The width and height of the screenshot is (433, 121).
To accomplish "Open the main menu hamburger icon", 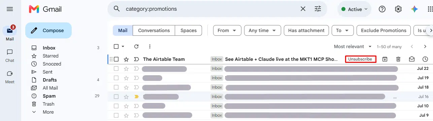I will click(x=10, y=9).
